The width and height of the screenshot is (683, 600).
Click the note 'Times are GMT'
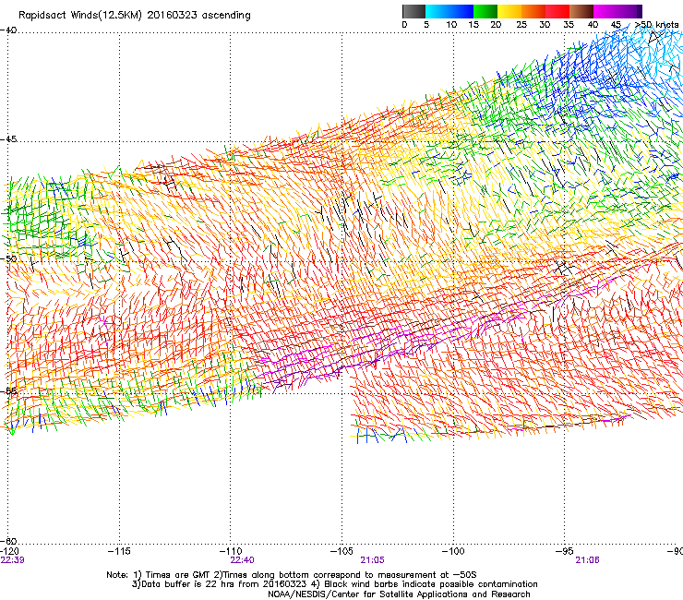[x=178, y=575]
